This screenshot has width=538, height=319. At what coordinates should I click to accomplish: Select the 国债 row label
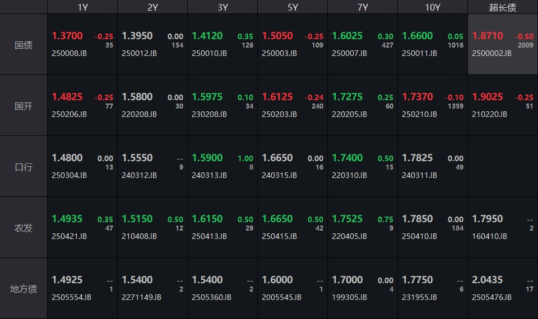(24, 45)
